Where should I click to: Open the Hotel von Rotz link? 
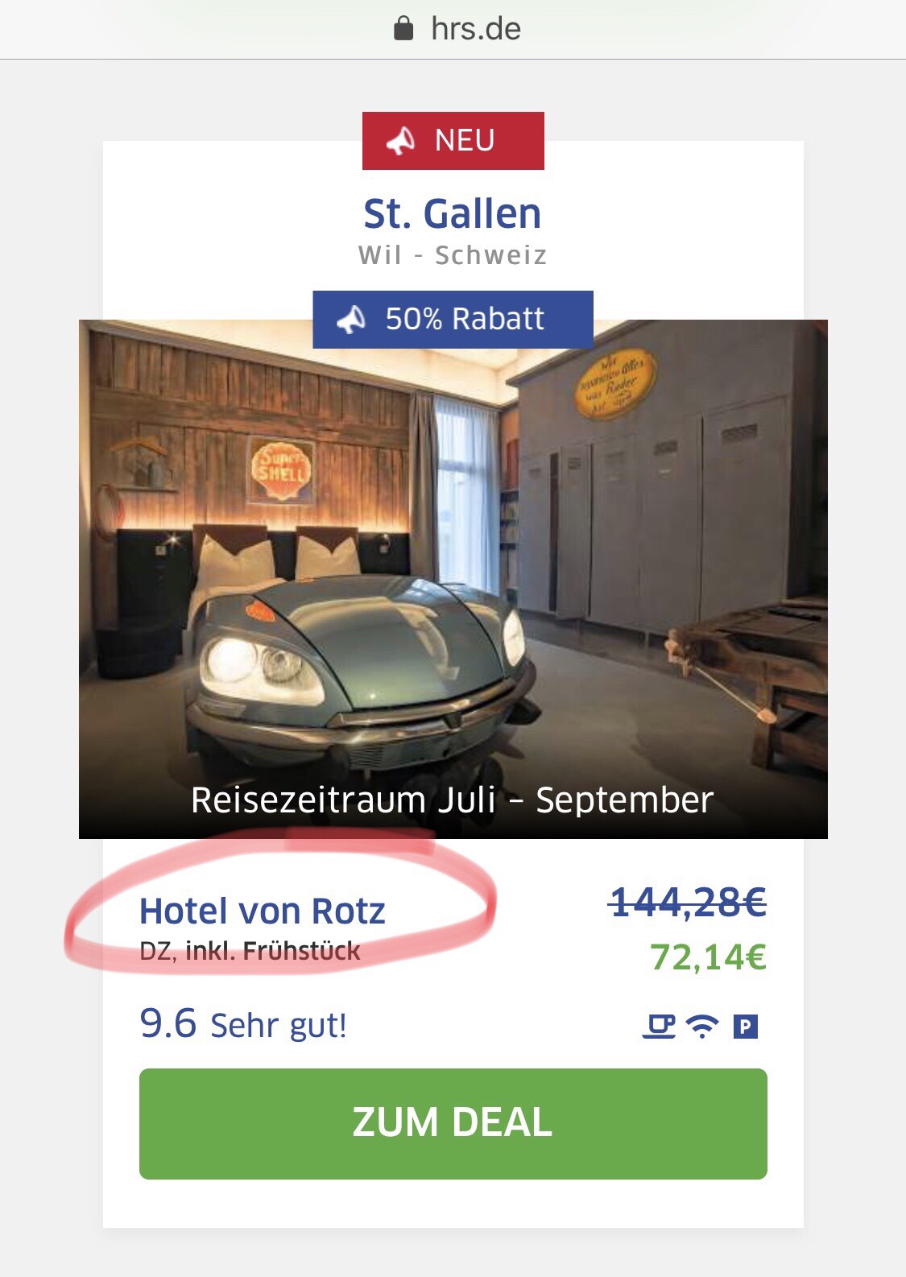point(263,911)
